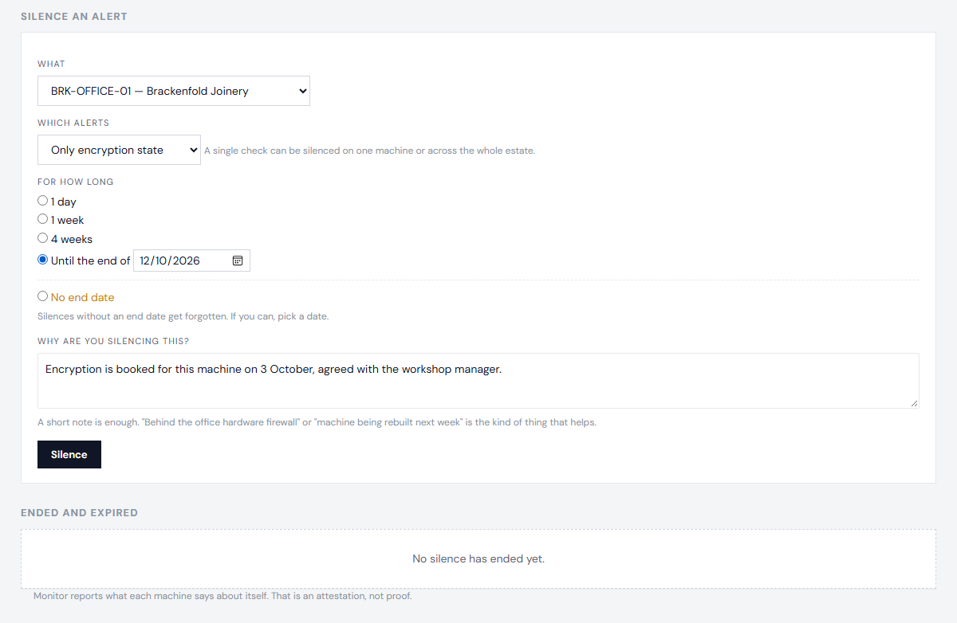Click the 'A short note is enough' hint
Screen dimensions: 957x623
pos(317,422)
